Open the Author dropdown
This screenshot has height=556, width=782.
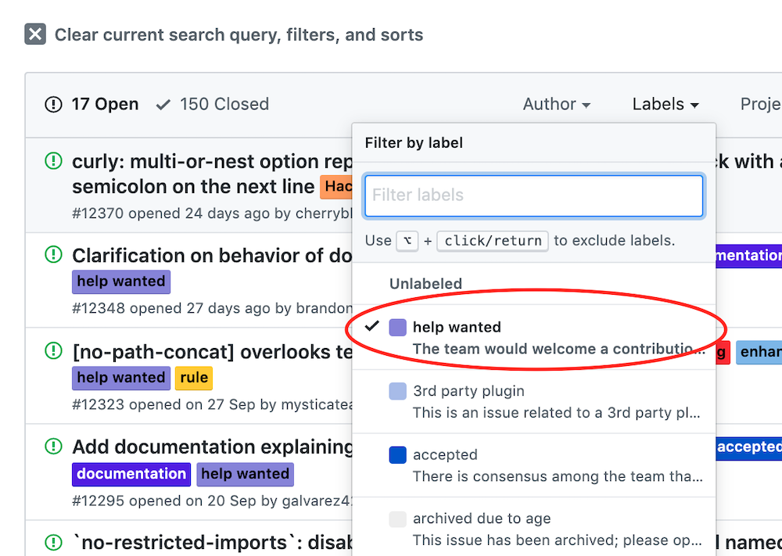[x=557, y=104]
